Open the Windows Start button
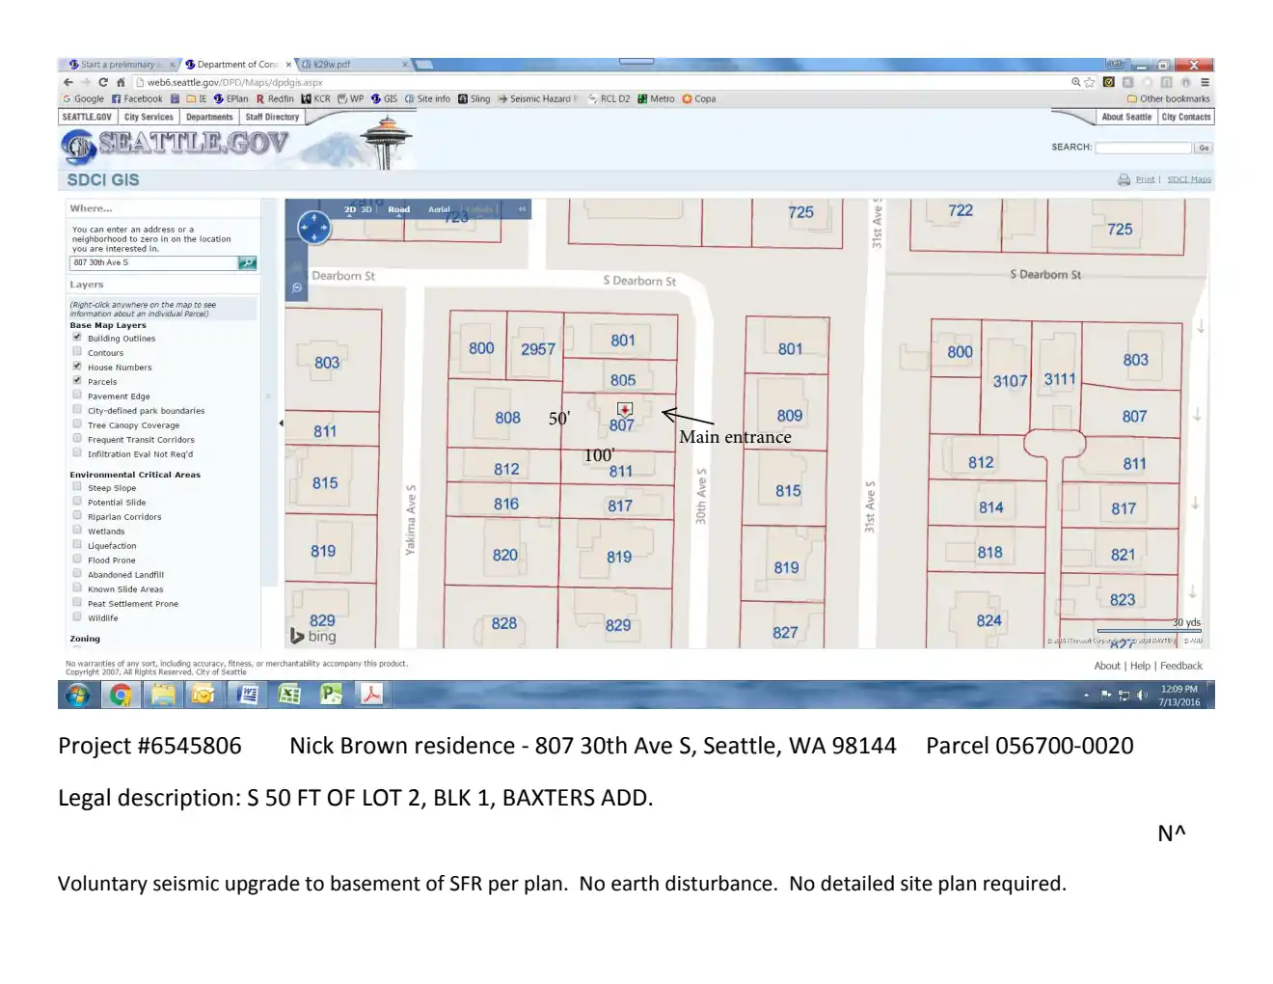The width and height of the screenshot is (1273, 984). tap(78, 695)
